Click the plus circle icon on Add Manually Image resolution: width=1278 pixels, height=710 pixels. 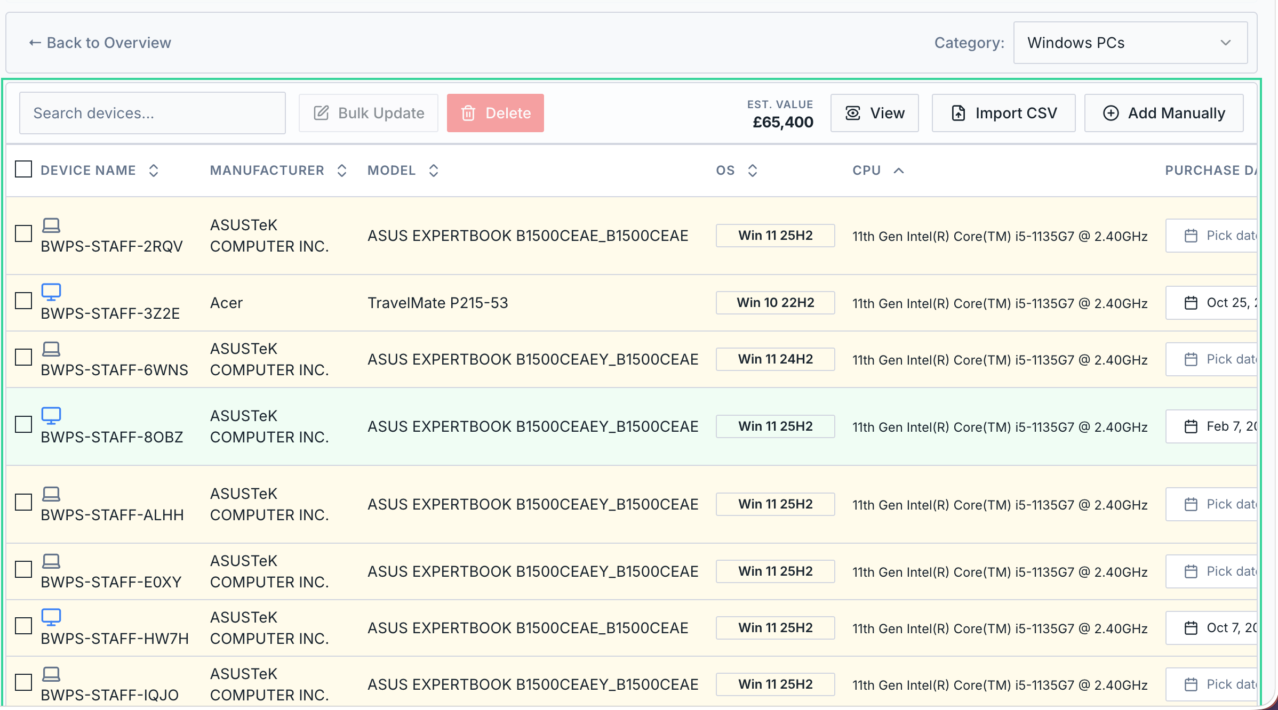pos(1111,113)
